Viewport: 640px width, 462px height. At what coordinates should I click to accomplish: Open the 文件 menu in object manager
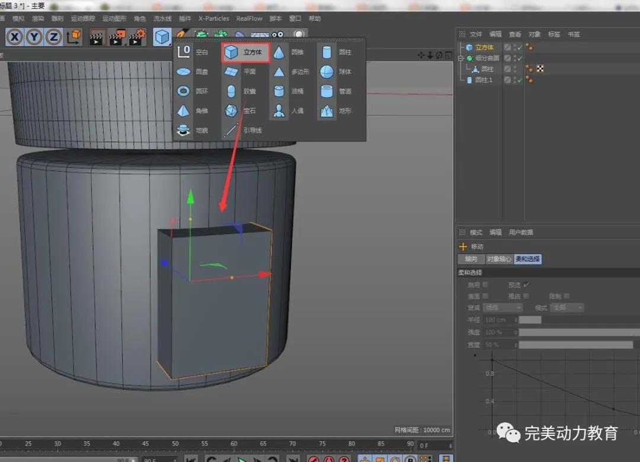476,34
